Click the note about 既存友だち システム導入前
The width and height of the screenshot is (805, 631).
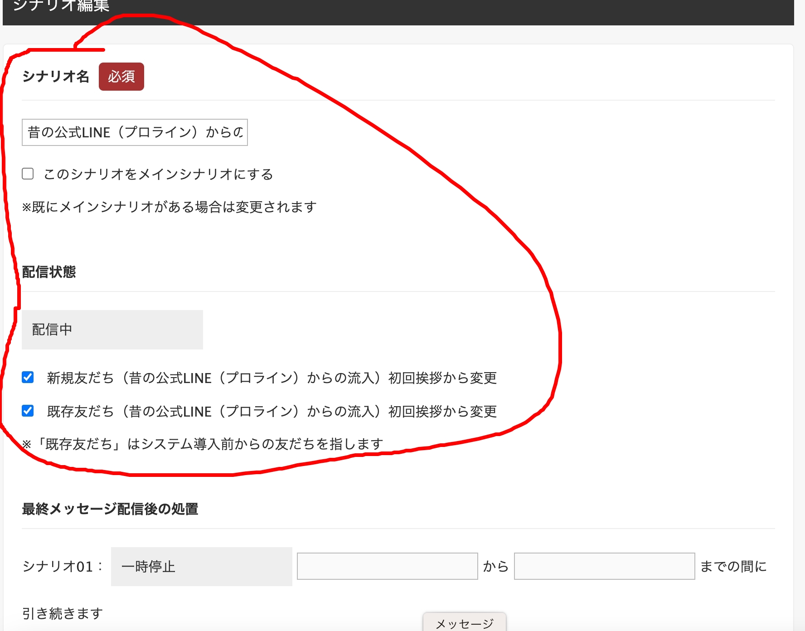[203, 444]
